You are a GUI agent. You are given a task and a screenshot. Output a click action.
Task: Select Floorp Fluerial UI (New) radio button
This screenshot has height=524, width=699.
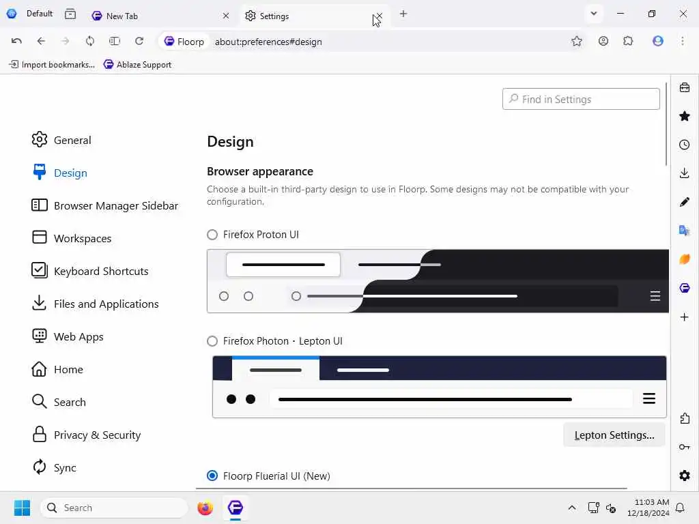click(x=212, y=476)
